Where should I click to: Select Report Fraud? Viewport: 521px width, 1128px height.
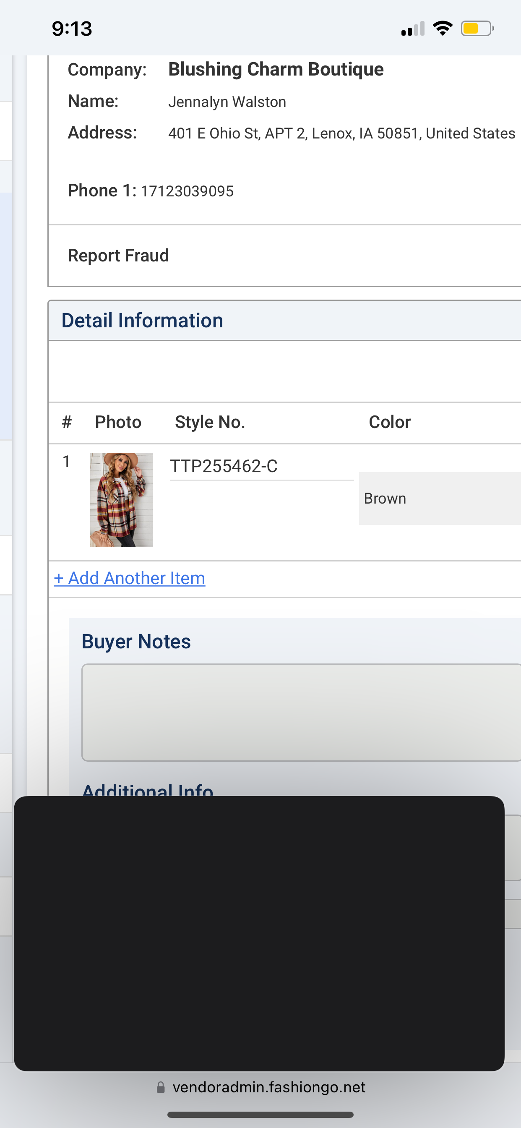[x=118, y=255]
